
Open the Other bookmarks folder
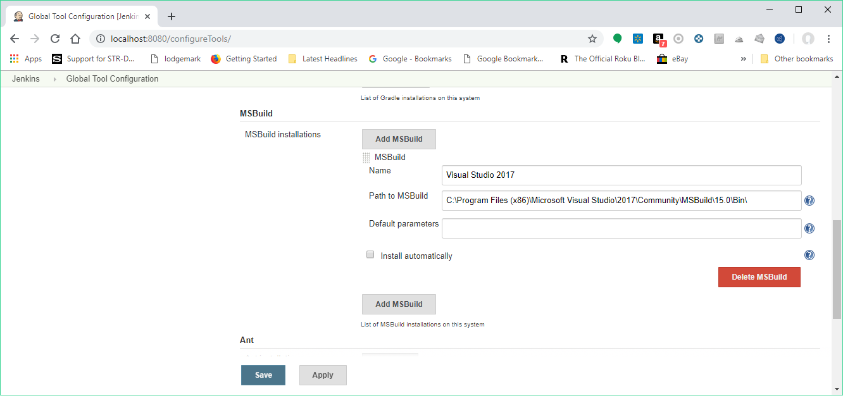click(x=797, y=59)
